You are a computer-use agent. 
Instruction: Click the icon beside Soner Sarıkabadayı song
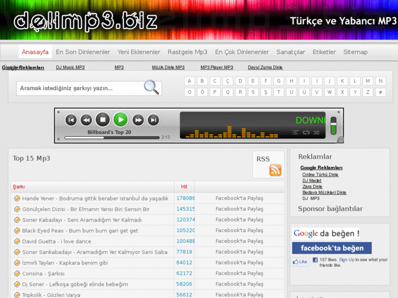point(17,252)
